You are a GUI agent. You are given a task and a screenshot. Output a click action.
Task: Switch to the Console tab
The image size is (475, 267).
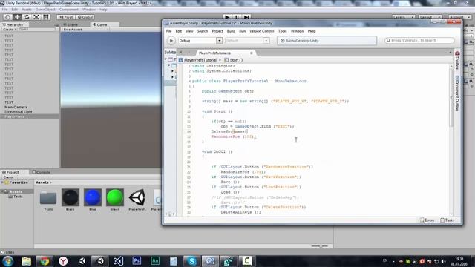(42, 172)
